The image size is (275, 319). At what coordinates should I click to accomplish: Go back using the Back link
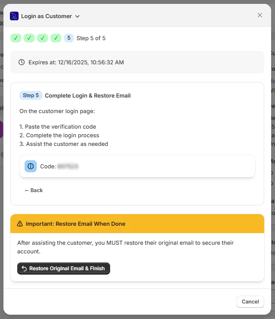coord(34,190)
